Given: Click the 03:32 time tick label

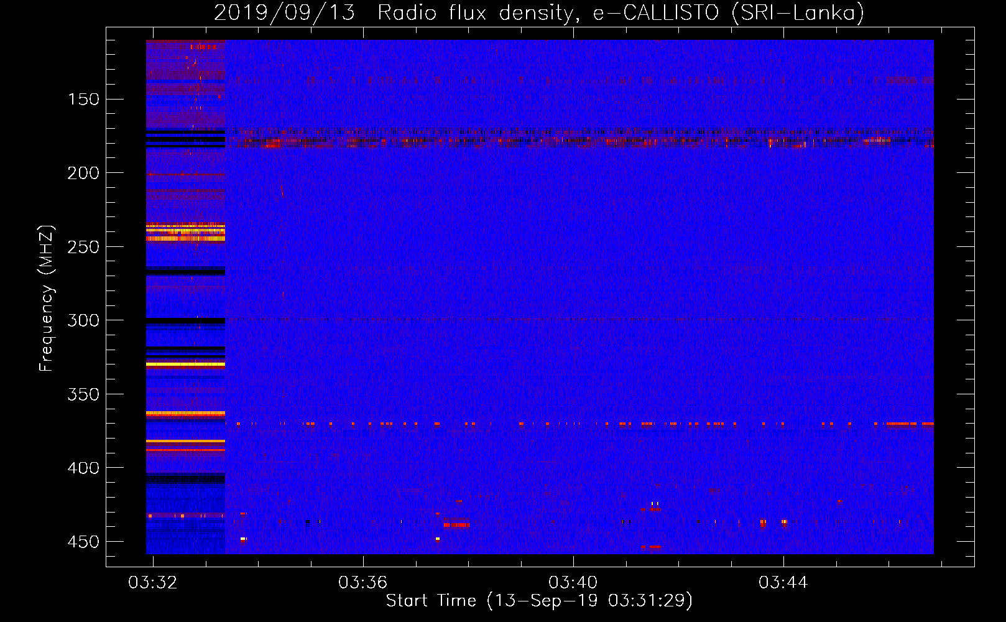Looking at the screenshot, I should (153, 583).
